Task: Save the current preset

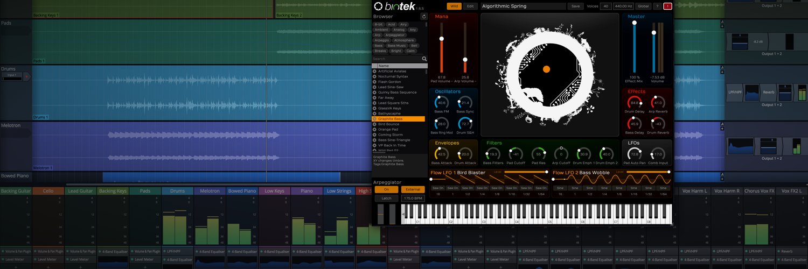Action: click(x=575, y=6)
